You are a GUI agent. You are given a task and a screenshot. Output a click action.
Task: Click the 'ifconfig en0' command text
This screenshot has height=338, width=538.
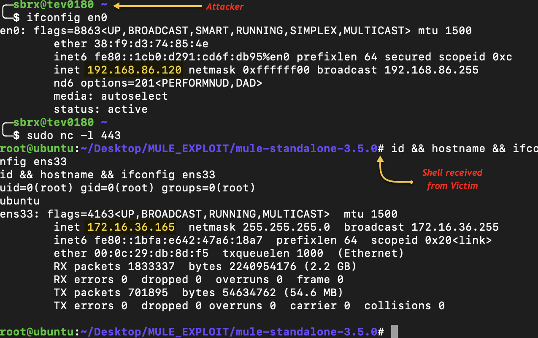point(67,17)
